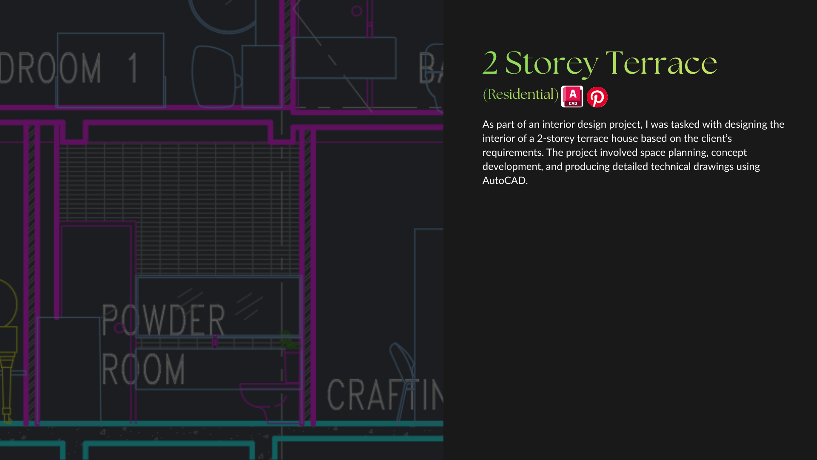The width and height of the screenshot is (817, 460).
Task: Expand the Residential category label
Action: [520, 94]
